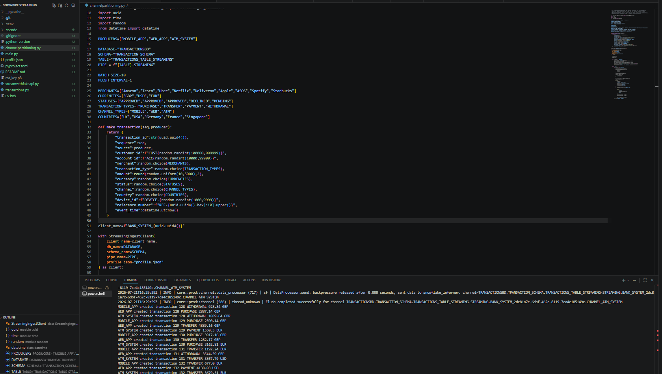Image resolution: width=662 pixels, height=374 pixels.
Task: Switch to the DEBUG CONSOLE tab
Action: [x=156, y=280]
